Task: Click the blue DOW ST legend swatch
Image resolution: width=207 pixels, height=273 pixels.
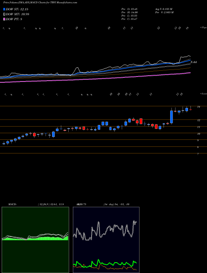Action: 5,9
